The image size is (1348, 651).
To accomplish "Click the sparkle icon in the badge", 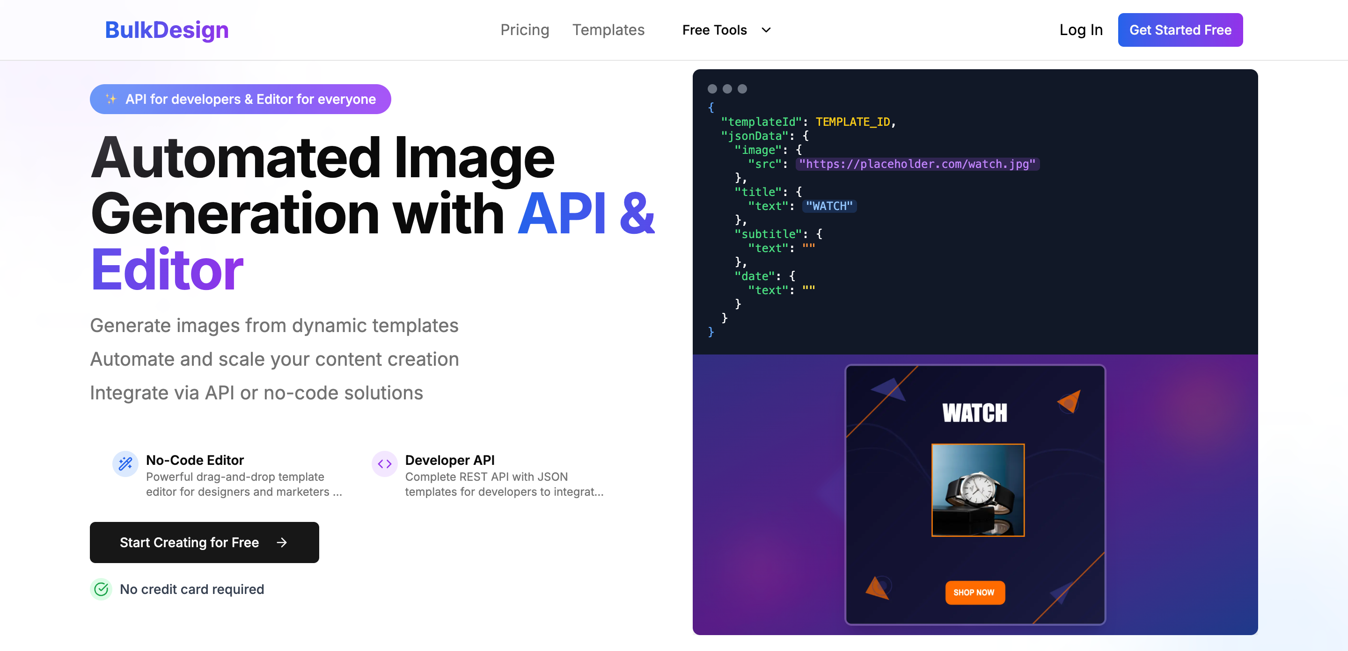I will pos(111,99).
